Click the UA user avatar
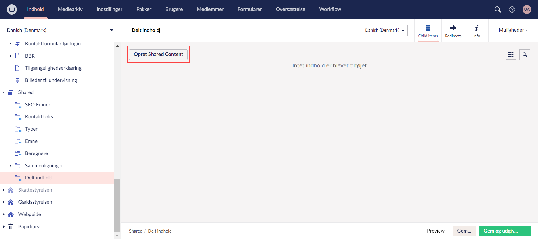538x239 pixels. [527, 9]
